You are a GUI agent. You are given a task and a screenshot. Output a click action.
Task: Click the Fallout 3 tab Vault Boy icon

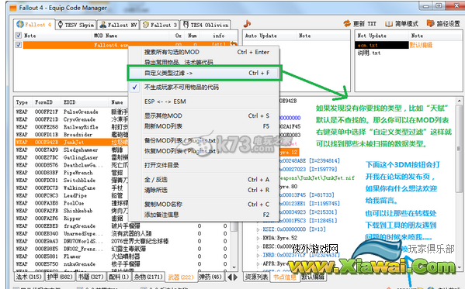pos(146,25)
